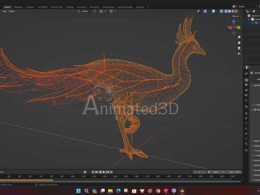The height and width of the screenshot is (195, 260).
Task: Open the Global transform orientation dropdown
Action: click(x=84, y=11)
